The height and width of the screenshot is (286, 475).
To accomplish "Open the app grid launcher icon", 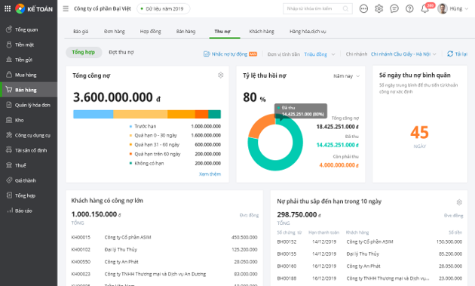I will pyautogui.click(x=8, y=8).
